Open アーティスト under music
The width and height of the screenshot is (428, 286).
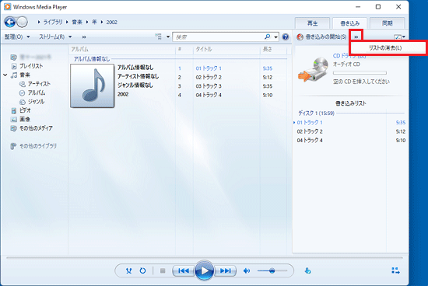(x=39, y=84)
